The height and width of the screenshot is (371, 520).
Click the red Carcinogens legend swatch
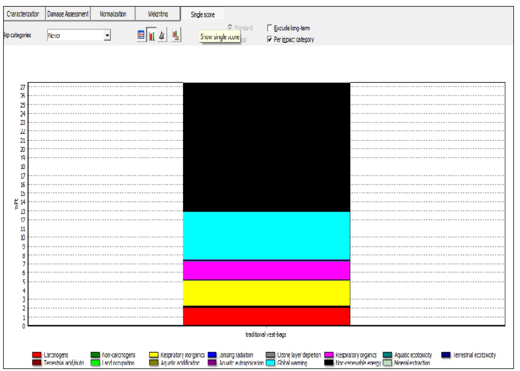pyautogui.click(x=37, y=355)
